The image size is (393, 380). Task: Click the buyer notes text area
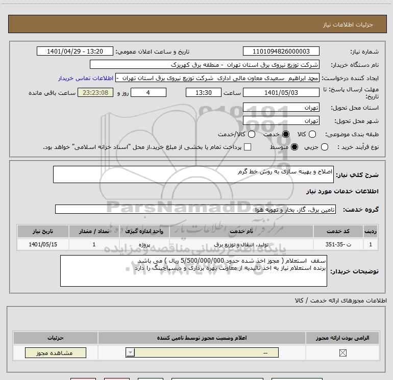(x=193, y=271)
